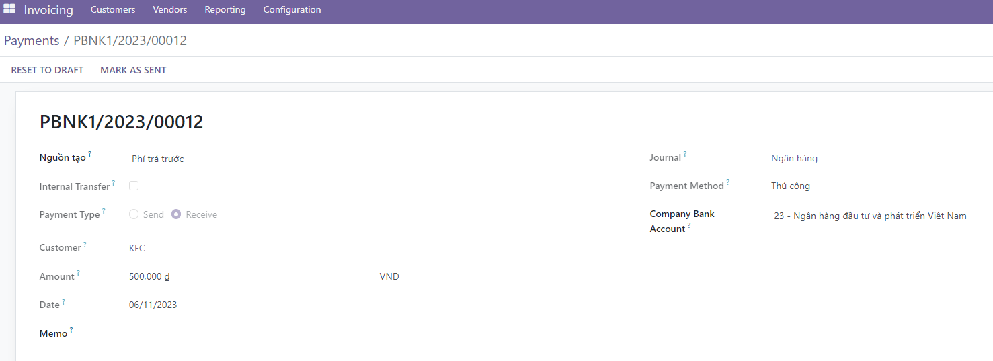Select the Receive payment type radio
Image resolution: width=993 pixels, height=361 pixels.
coord(176,214)
